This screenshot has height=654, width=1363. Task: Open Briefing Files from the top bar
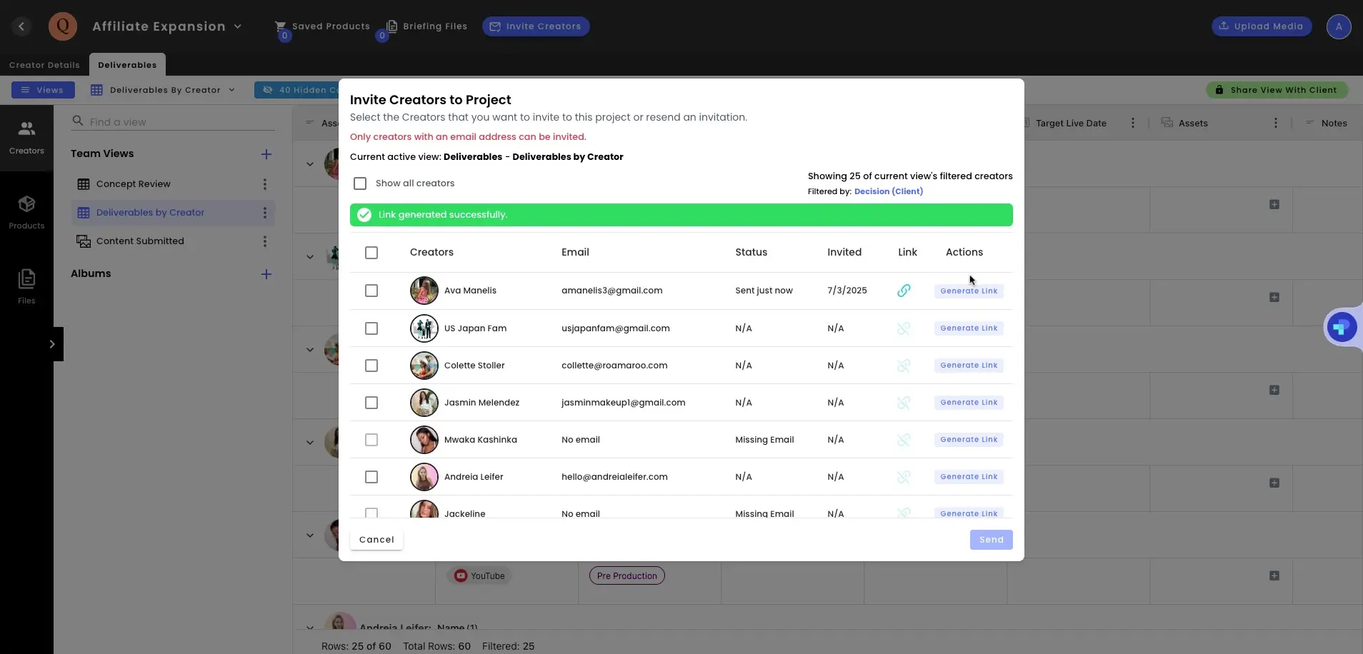[426, 26]
